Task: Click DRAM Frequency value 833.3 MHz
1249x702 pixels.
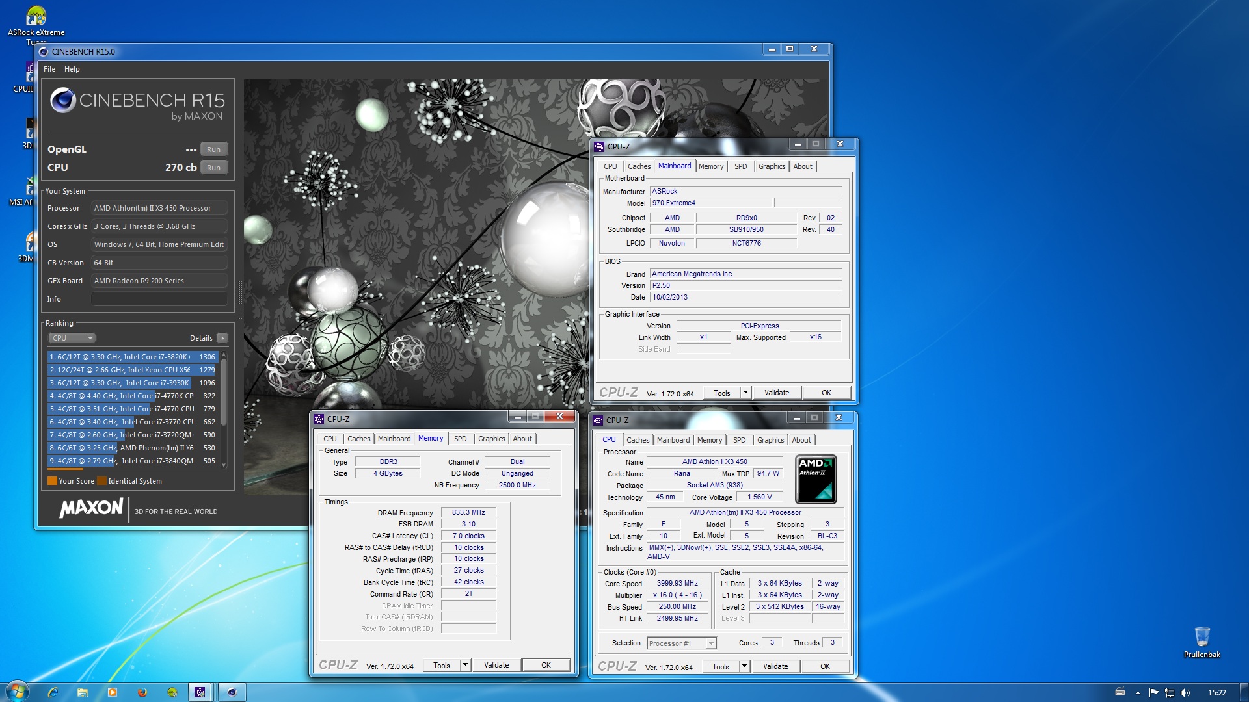Action: coord(468,512)
